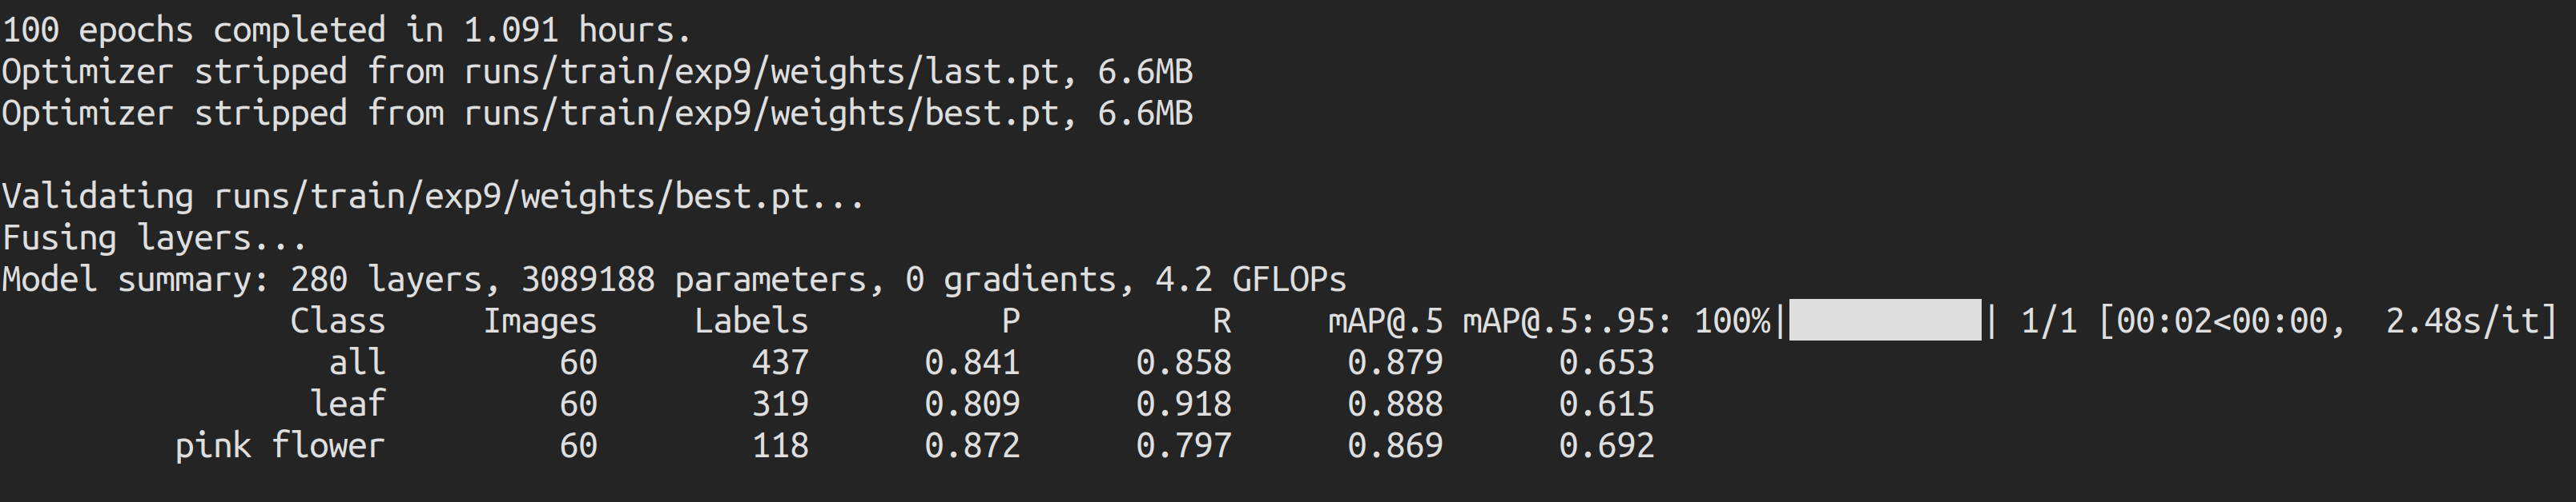Click the Images column header
Screen dimensions: 2576x502
[540, 322]
